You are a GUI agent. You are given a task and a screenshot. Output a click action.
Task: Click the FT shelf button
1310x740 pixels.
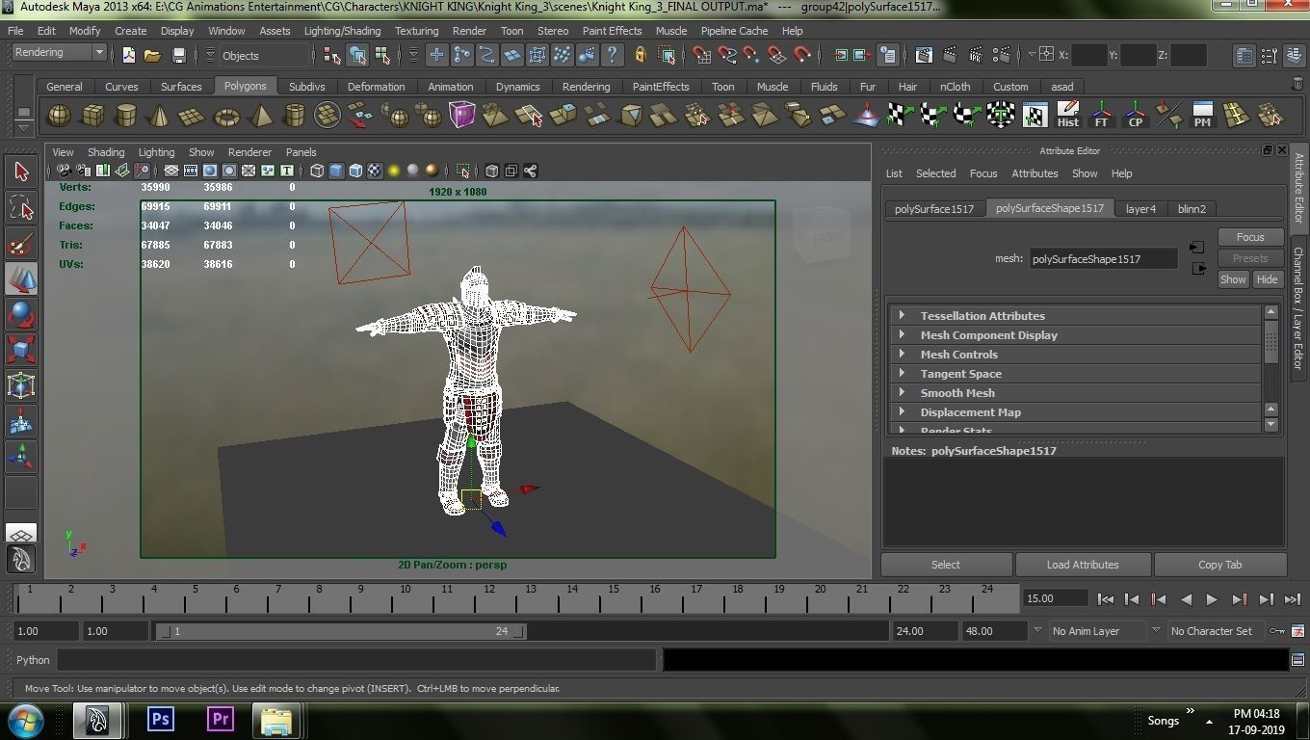click(x=1101, y=116)
